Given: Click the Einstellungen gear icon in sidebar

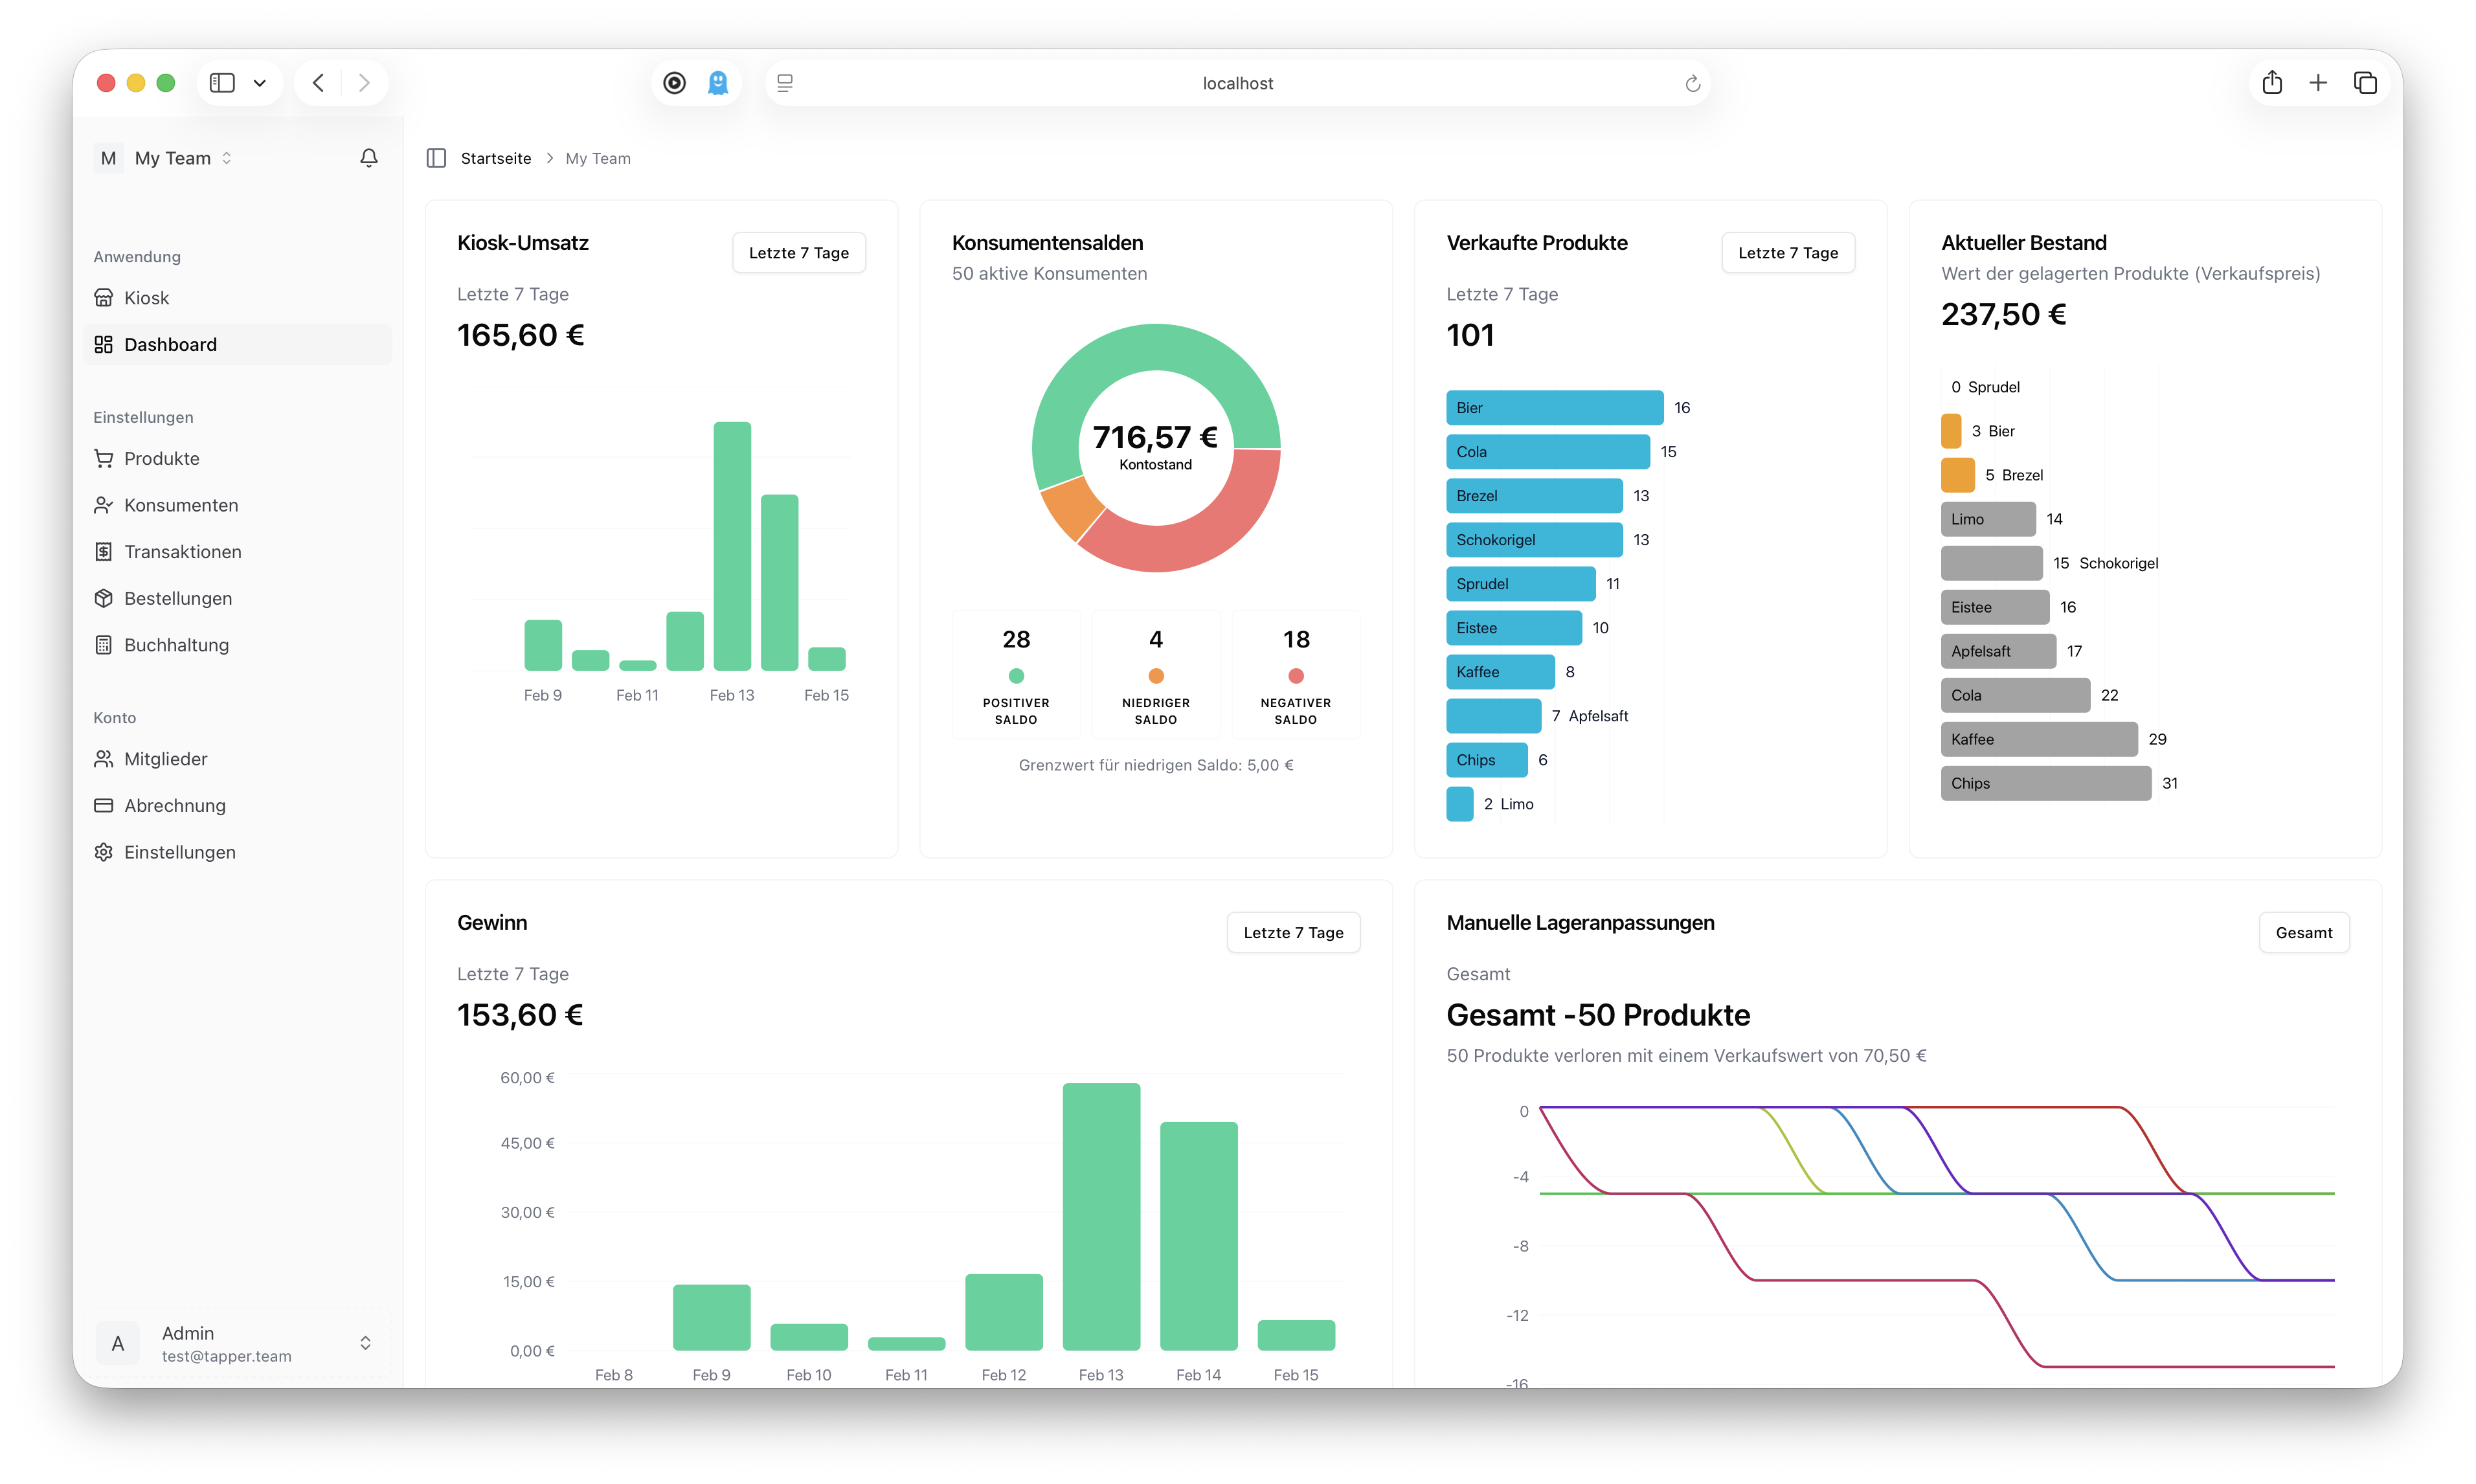Looking at the screenshot, I should click(x=103, y=852).
